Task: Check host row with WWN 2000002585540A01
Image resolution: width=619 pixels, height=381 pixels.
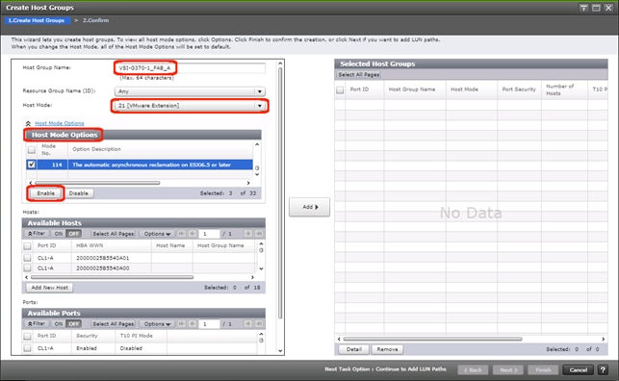Action: pos(27,258)
